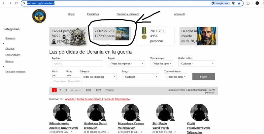Screen dimensions: 264x134
Task: Click the Restablecer filtro link
Action: pos(176,90)
